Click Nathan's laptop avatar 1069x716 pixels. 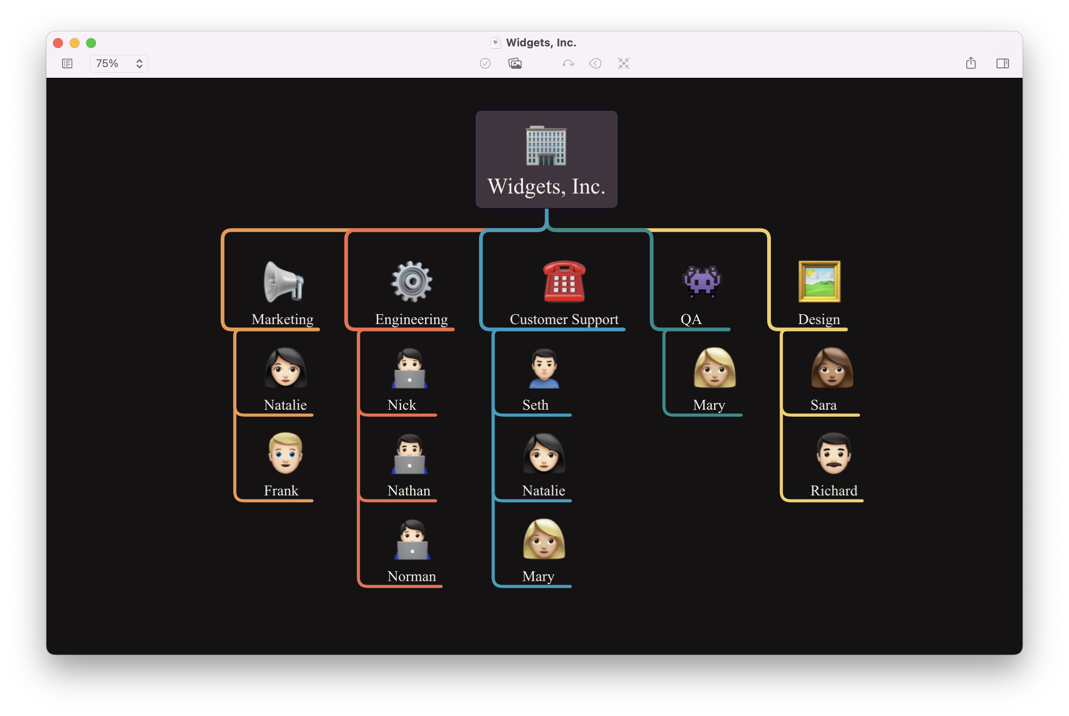tap(409, 454)
